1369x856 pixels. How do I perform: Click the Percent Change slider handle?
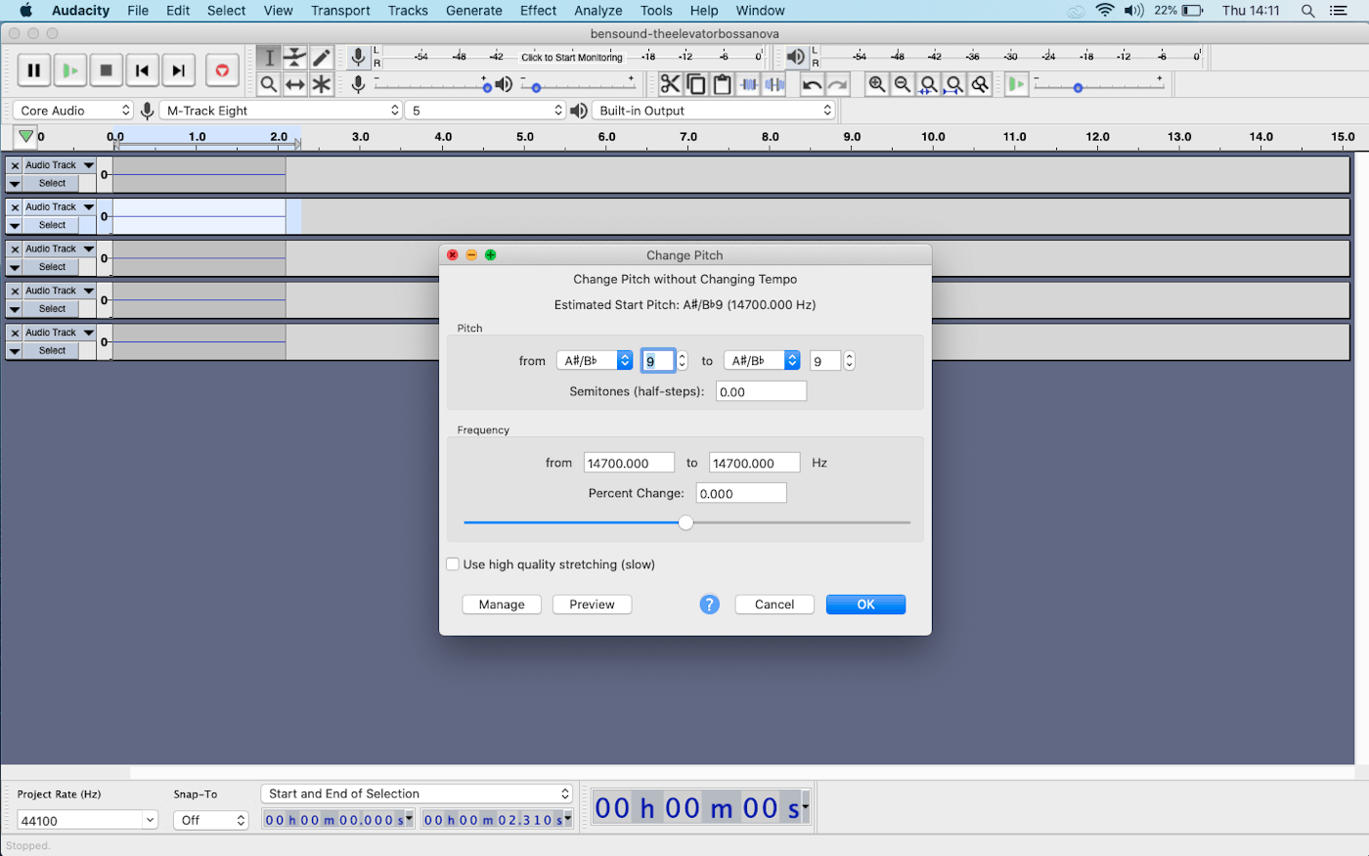point(686,522)
